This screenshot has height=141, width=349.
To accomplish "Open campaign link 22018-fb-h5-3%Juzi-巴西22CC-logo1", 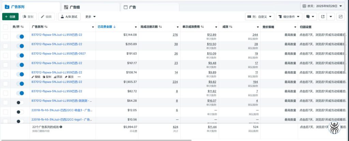I will 62,120.
